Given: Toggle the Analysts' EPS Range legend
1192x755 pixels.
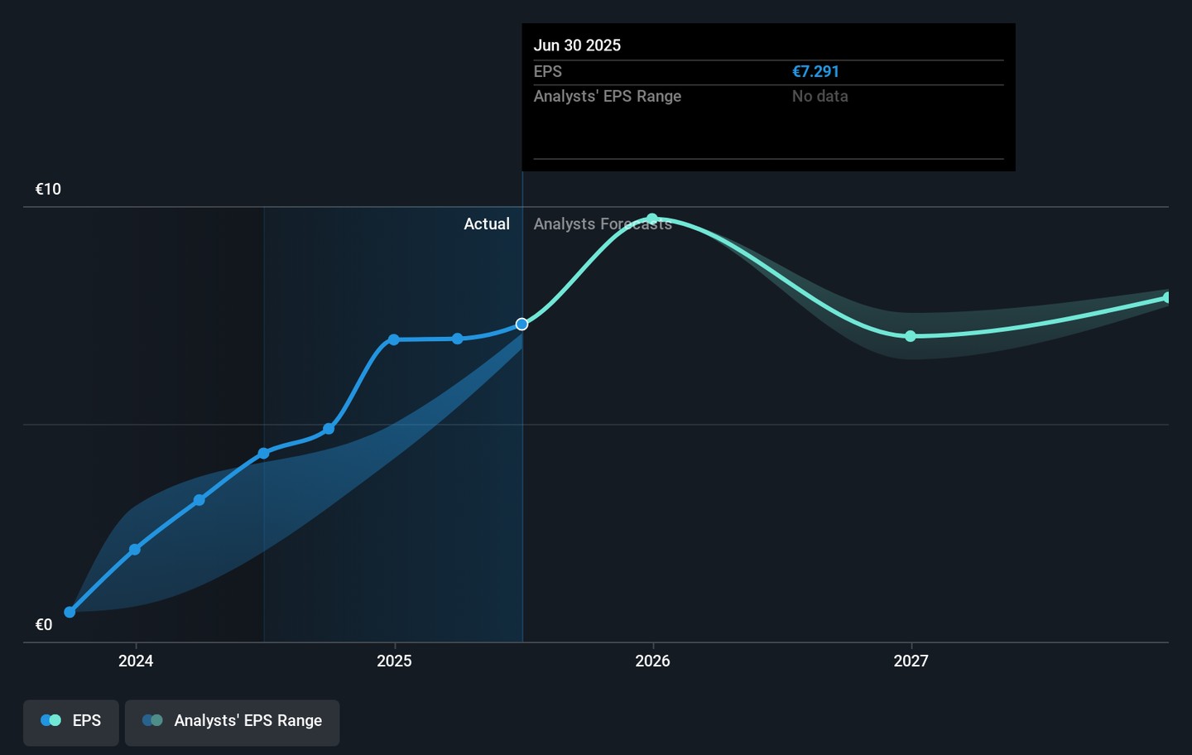Looking at the screenshot, I should click(232, 721).
